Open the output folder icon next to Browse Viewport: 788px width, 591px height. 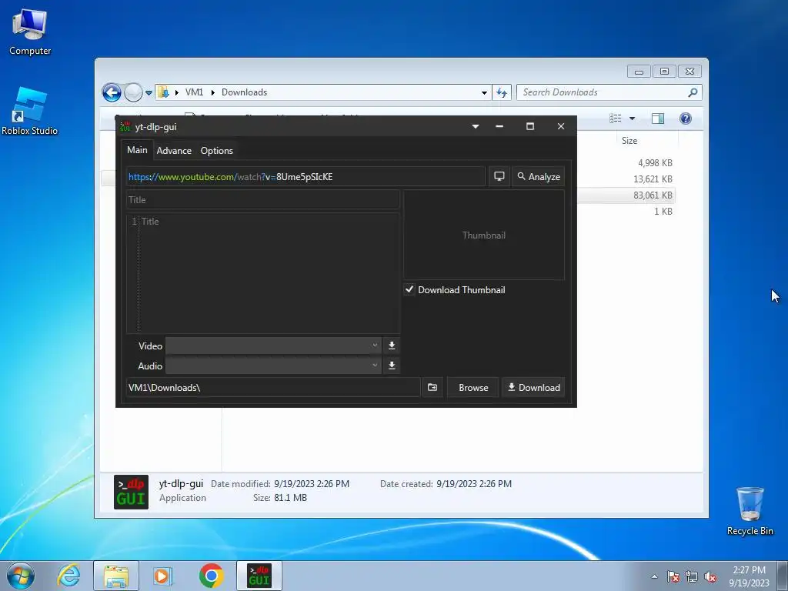(432, 388)
